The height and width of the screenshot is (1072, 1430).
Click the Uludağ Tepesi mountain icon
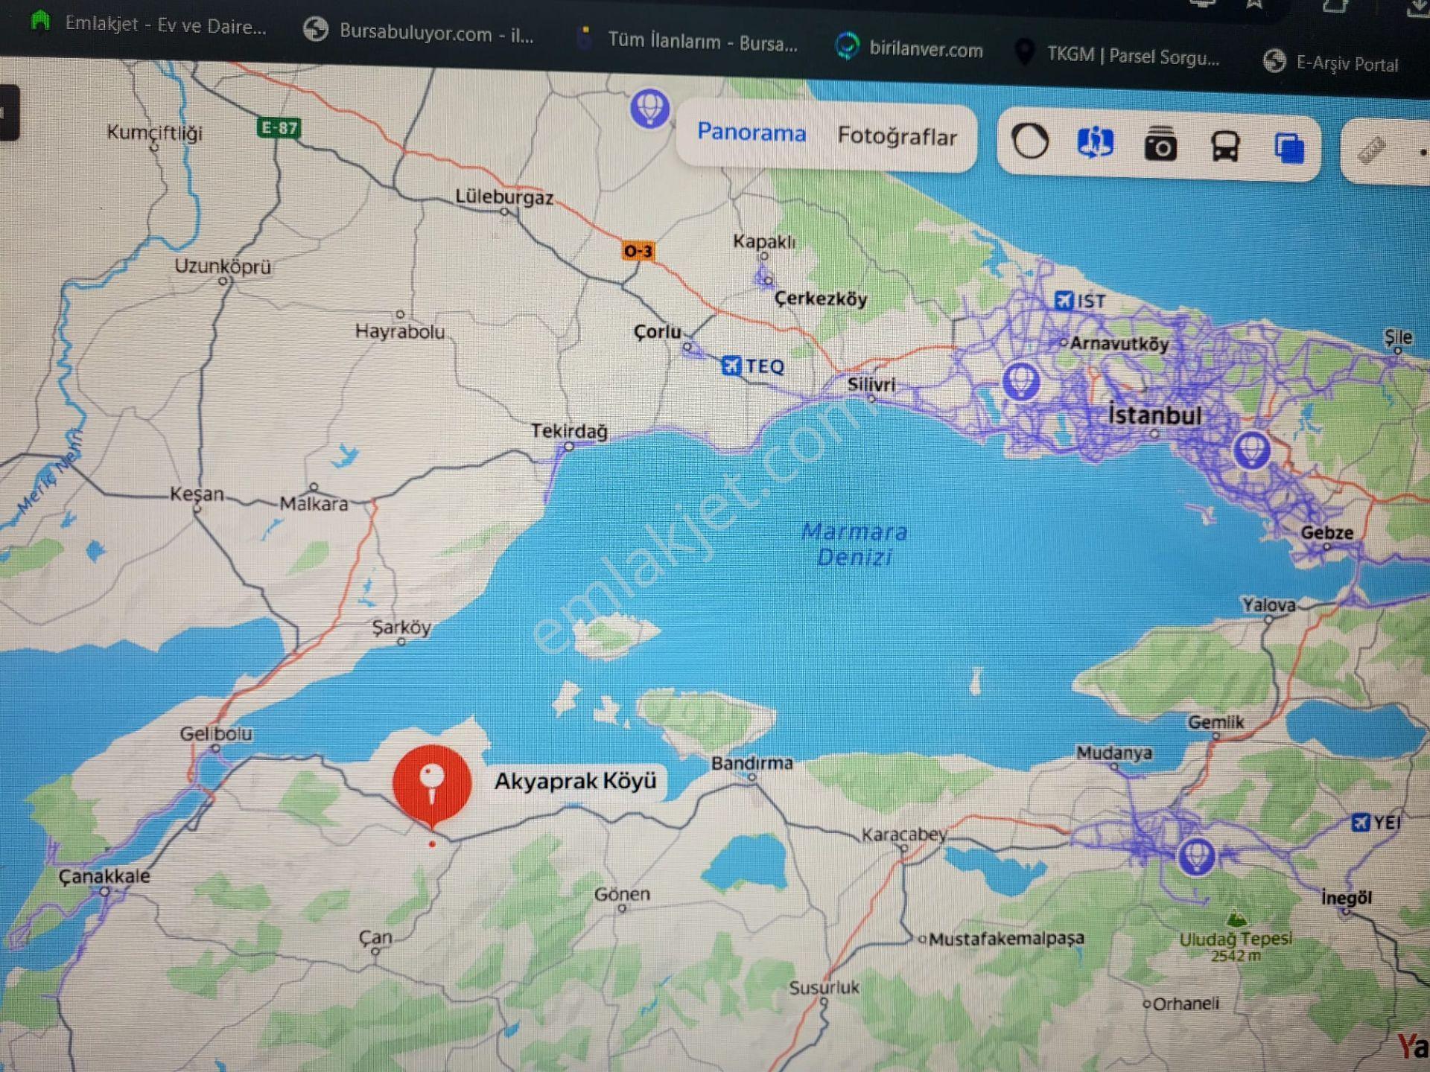1236,919
